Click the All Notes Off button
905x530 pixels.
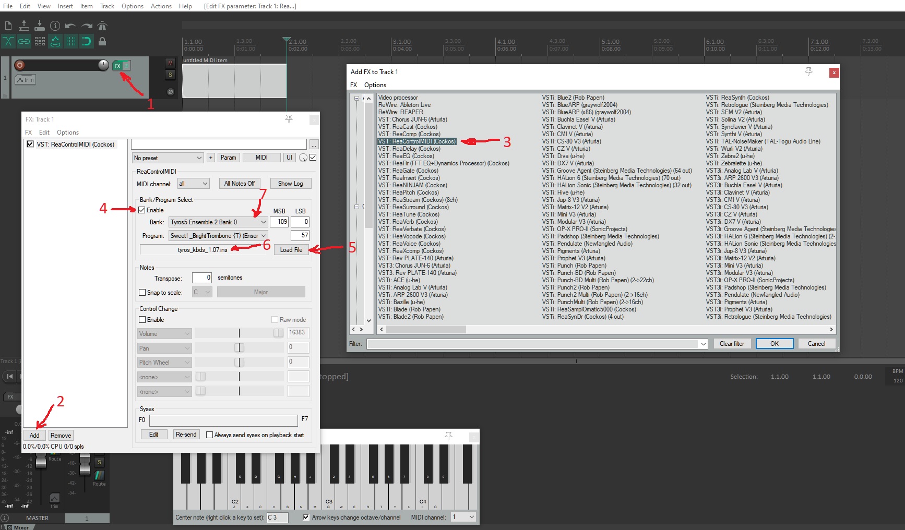(x=240, y=184)
